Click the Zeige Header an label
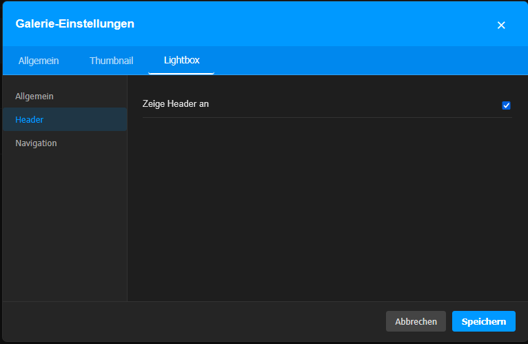 coord(176,104)
